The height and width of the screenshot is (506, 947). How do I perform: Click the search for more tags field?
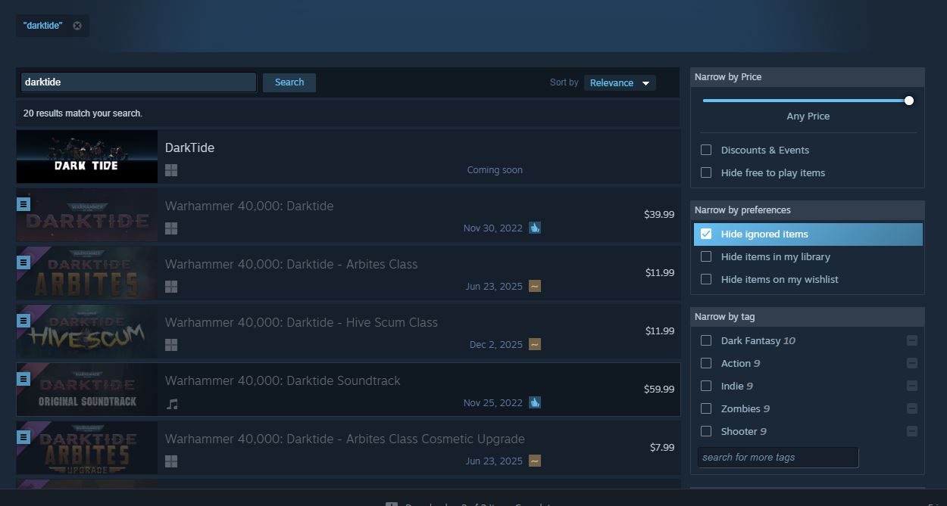pos(778,457)
